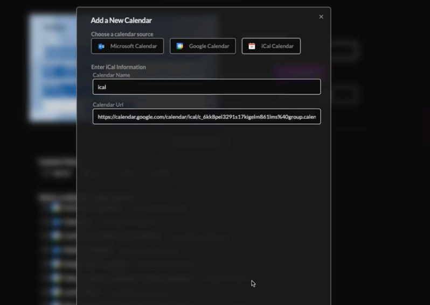Click the 'Choose a calendar source' label
Image resolution: width=430 pixels, height=305 pixels.
pos(122,34)
